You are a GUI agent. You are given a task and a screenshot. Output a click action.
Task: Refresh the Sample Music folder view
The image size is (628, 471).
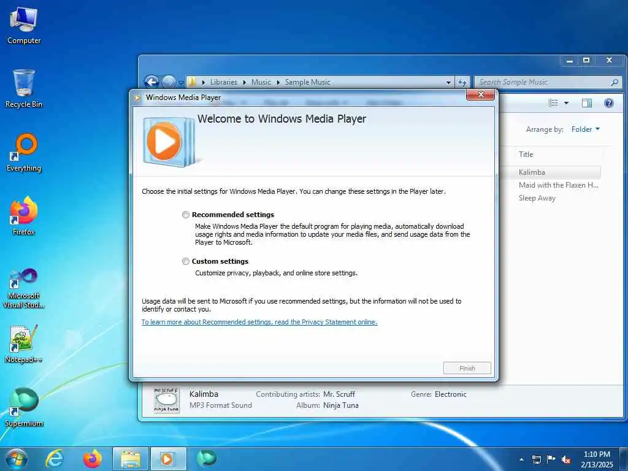point(462,82)
